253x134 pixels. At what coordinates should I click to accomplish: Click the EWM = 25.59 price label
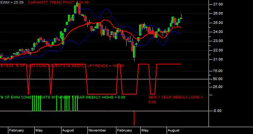pyautogui.click(x=12, y=3)
